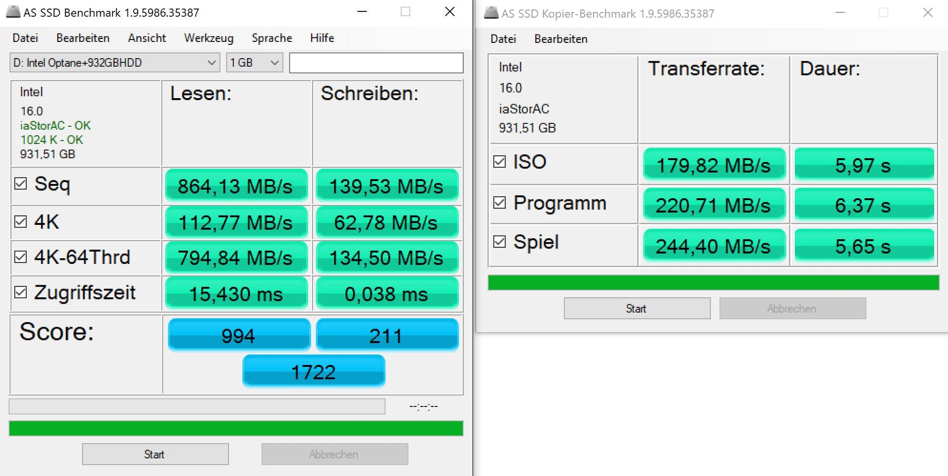Close the Kopier-Benchmark window
948x476 pixels.
(x=927, y=13)
